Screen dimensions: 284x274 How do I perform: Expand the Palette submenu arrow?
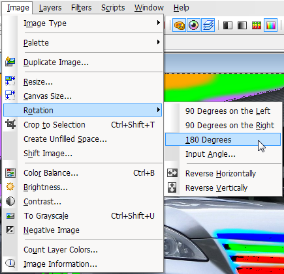159,42
